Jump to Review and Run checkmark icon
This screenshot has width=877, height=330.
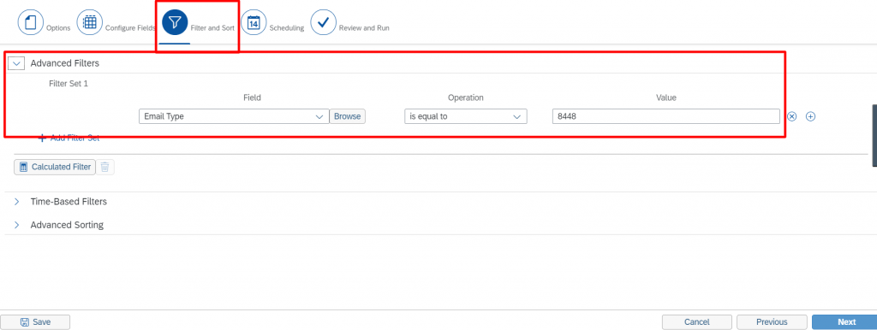pos(323,23)
